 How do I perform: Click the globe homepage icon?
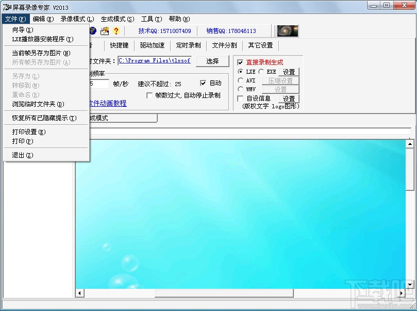pyautogui.click(x=93, y=31)
